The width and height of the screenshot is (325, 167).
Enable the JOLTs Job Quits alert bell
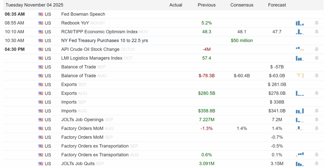pyautogui.click(x=316, y=164)
